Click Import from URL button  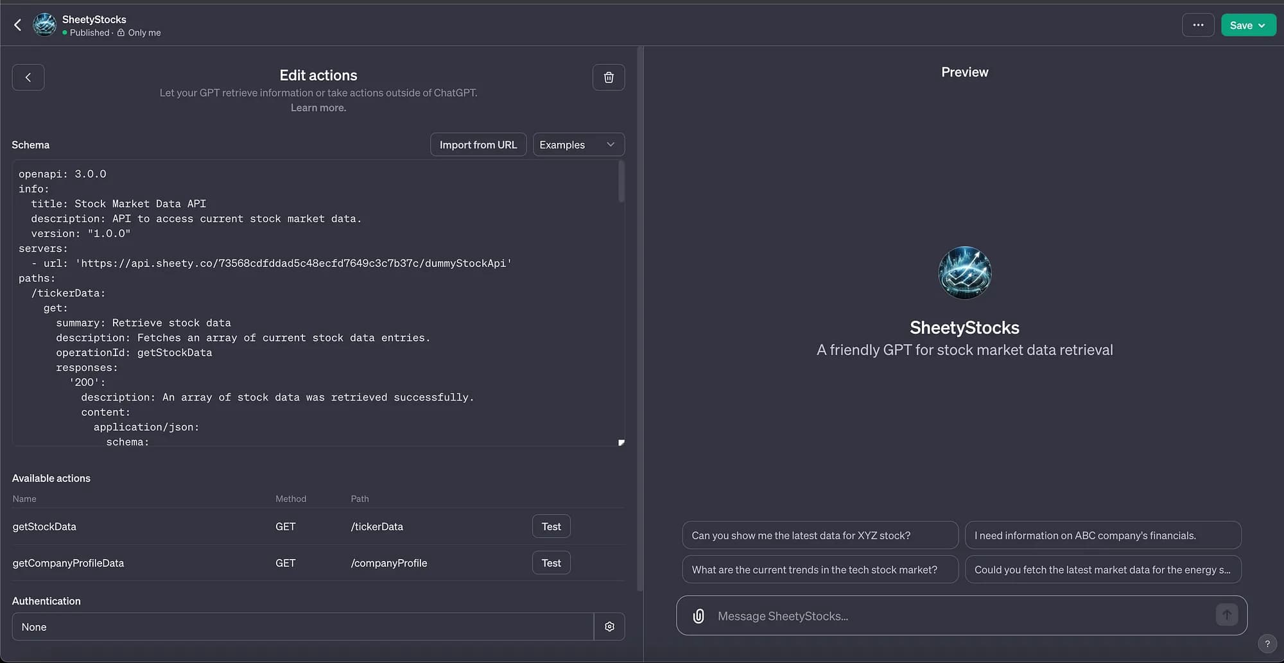[478, 144]
